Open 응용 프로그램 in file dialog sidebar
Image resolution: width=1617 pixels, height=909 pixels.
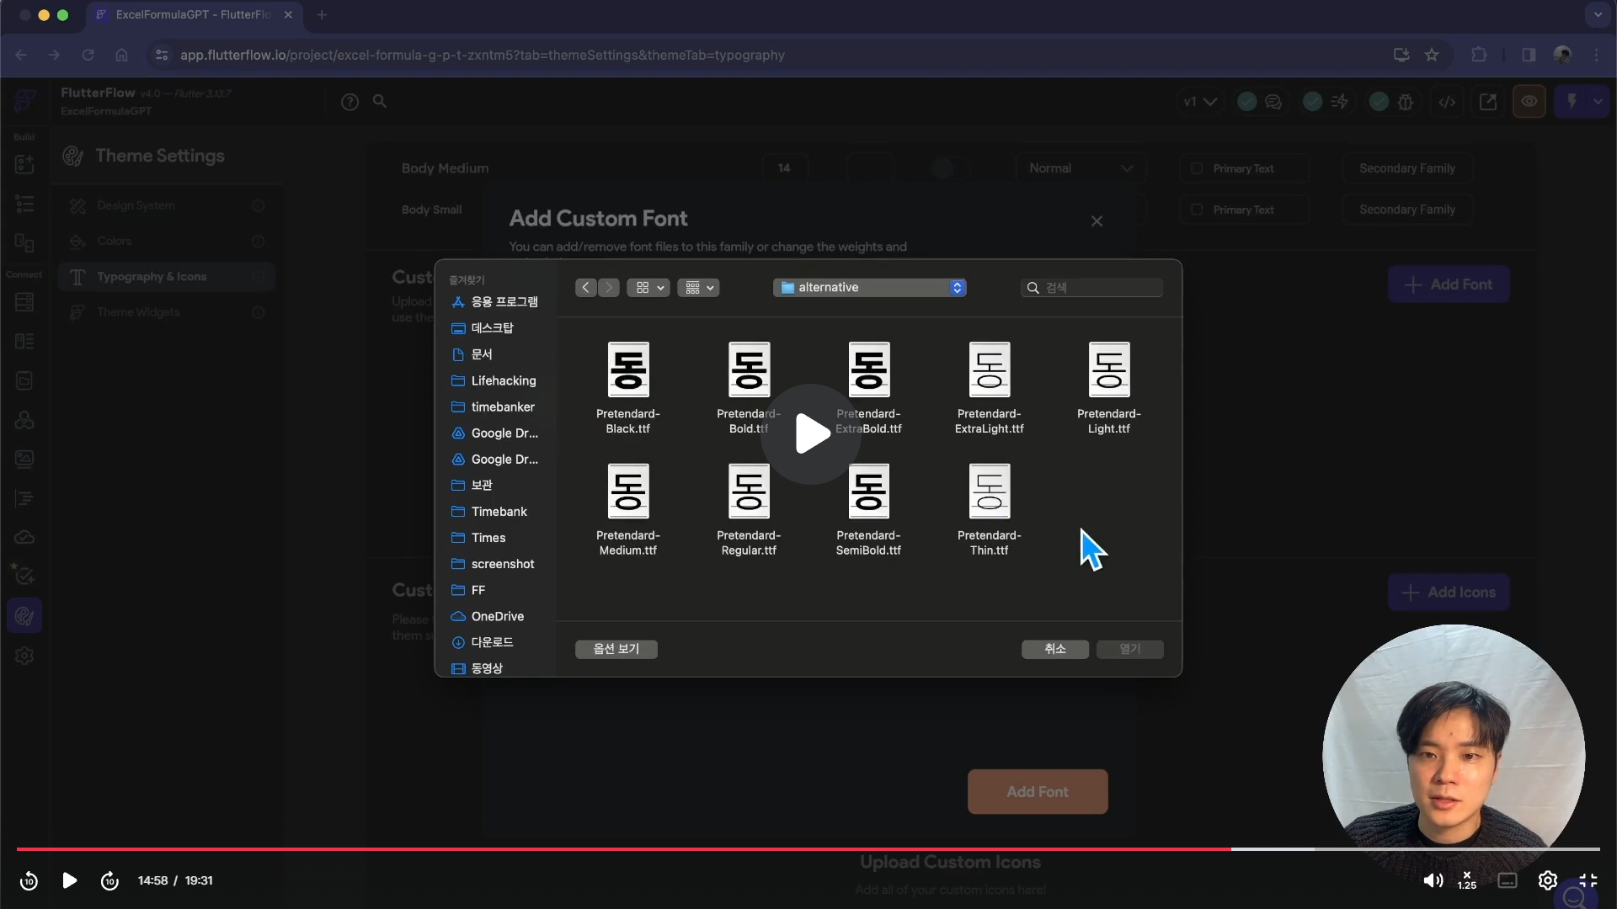click(x=497, y=302)
